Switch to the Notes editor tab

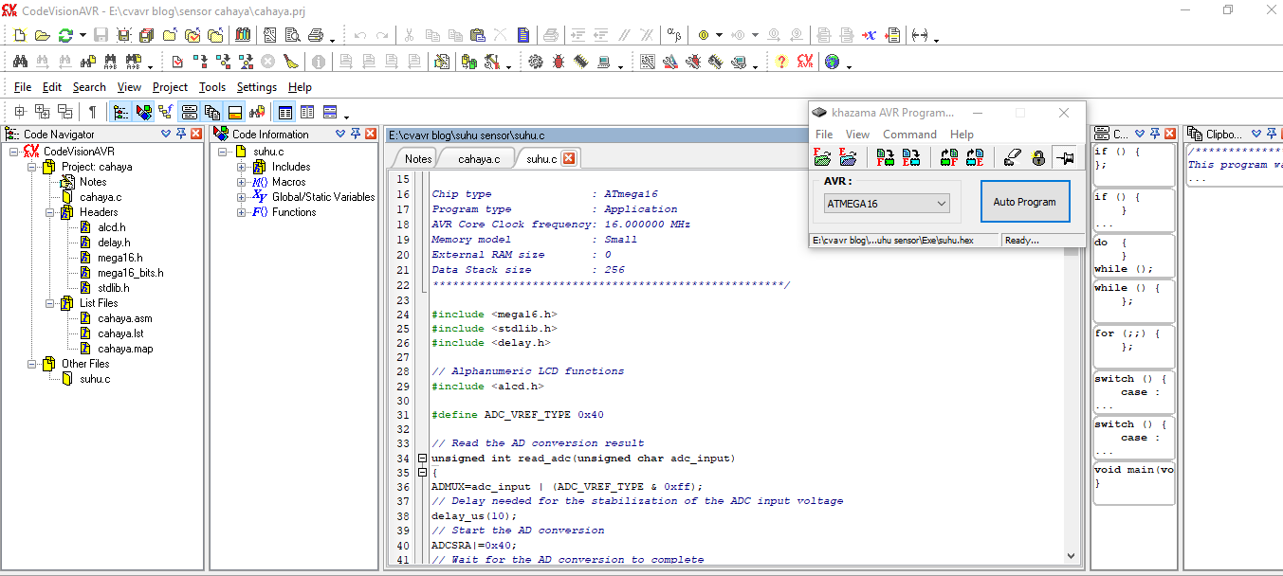[x=418, y=158]
